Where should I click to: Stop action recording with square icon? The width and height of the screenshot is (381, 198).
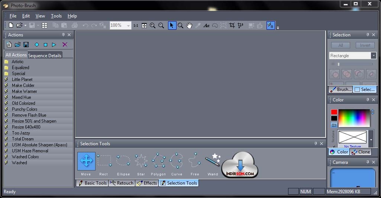click(45, 45)
